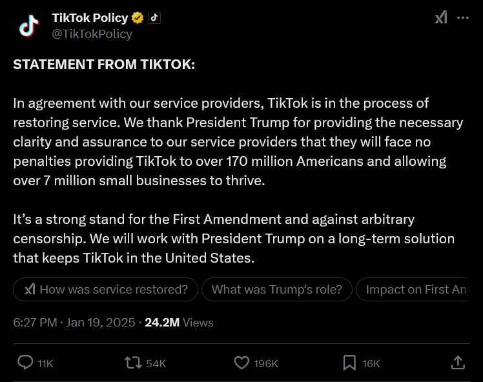This screenshot has width=483, height=382.
Task: Click the TikTok Policy profile avatar
Action: tap(28, 26)
